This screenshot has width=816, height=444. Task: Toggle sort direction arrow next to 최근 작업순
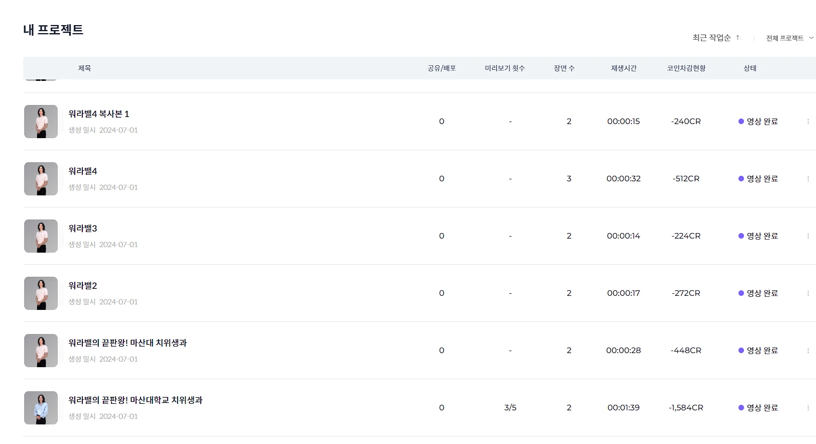pyautogui.click(x=738, y=38)
